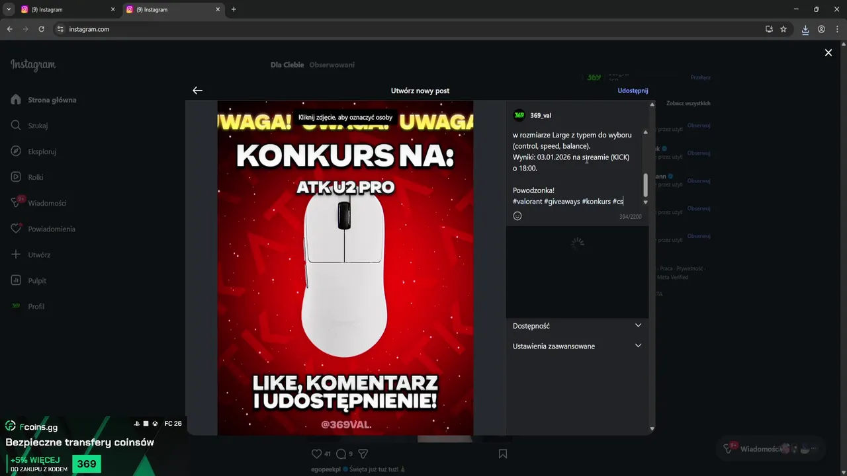Click Utwórz plus icon in sidebar
847x476 pixels.
16,255
